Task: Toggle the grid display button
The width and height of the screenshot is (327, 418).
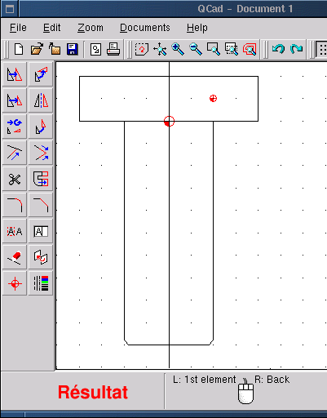Action: click(x=322, y=50)
